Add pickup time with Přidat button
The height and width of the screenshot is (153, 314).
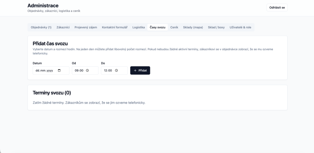140,71
